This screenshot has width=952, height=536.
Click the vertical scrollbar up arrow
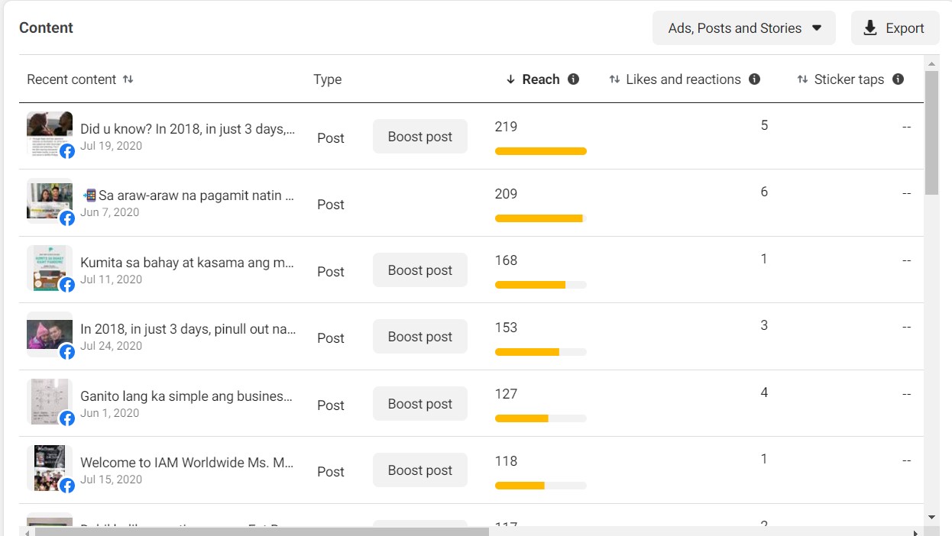pyautogui.click(x=931, y=63)
